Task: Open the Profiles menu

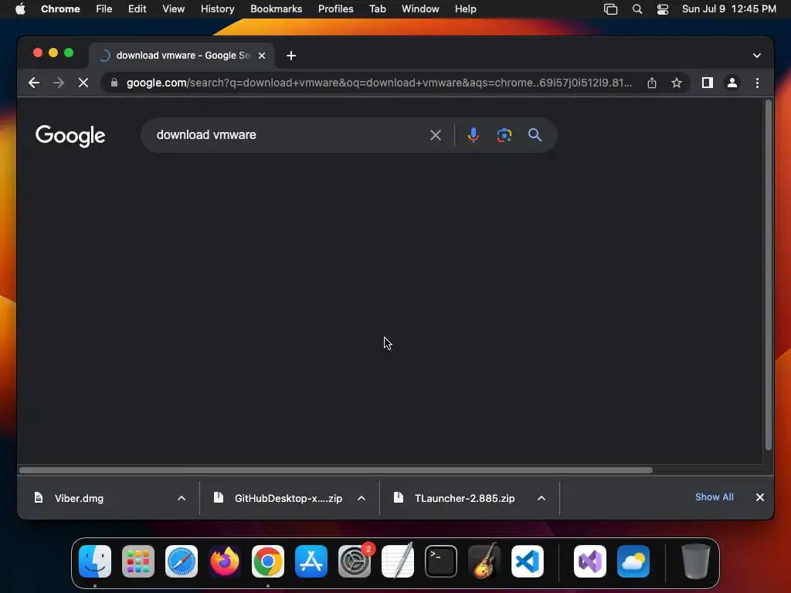Action: click(x=335, y=9)
